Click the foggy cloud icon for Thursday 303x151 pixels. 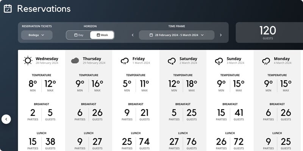[75, 60]
